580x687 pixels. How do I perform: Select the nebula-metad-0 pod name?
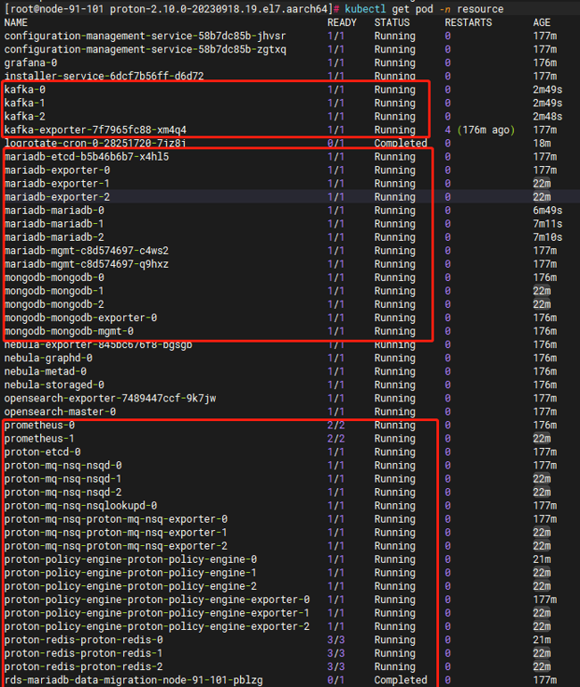(46, 371)
